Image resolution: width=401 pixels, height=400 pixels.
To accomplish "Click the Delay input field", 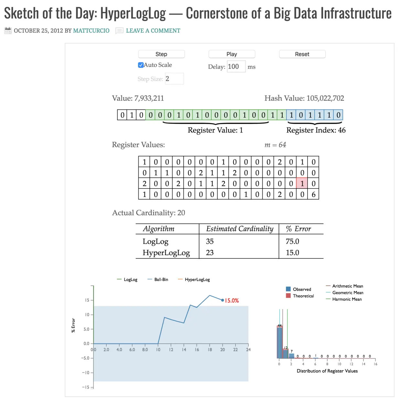I will tap(236, 67).
